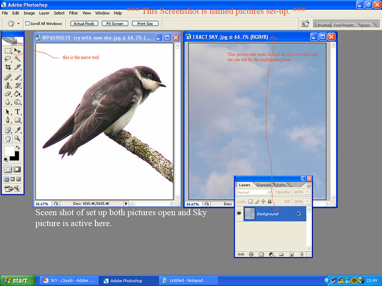Pick the Eyedropper tool
The width and height of the screenshot is (382, 286).
tap(17, 130)
